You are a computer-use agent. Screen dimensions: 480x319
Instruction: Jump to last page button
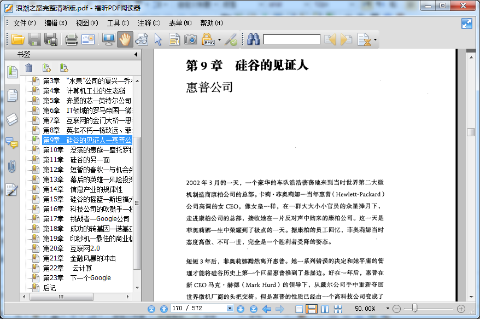(x=254, y=309)
